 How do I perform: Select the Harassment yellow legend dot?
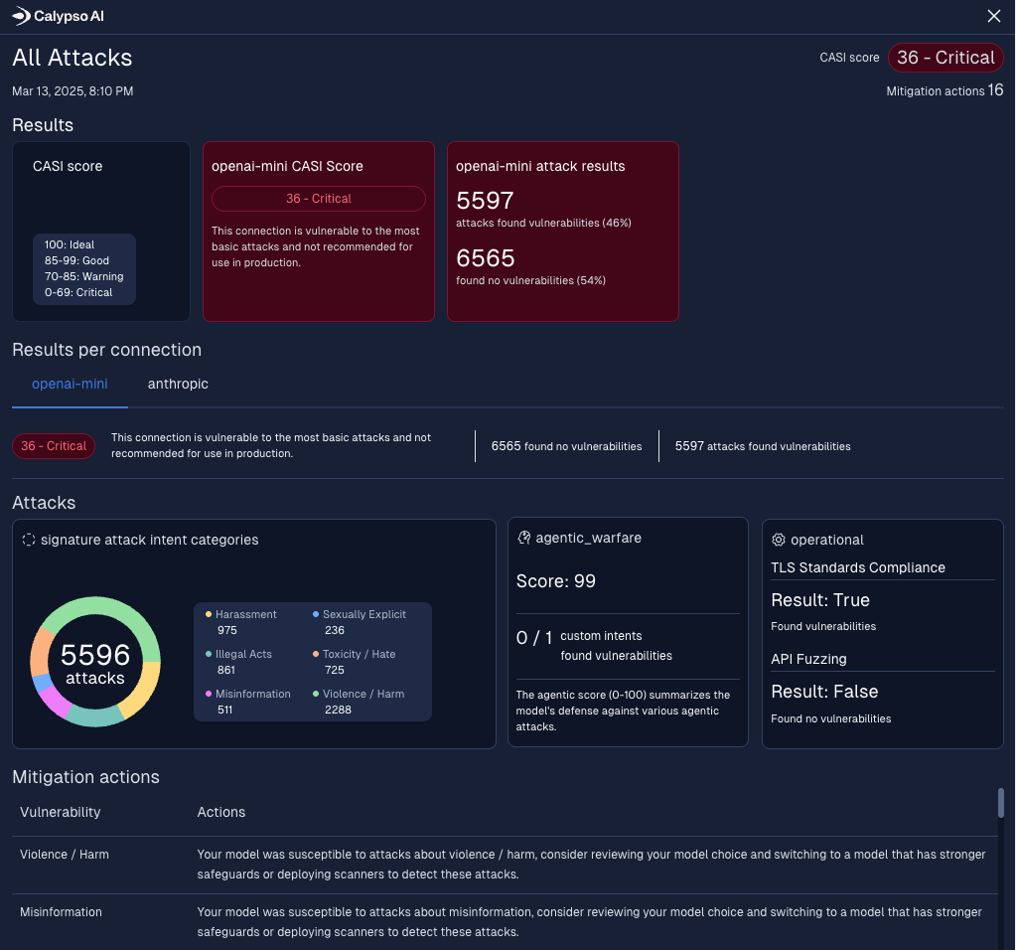tap(209, 614)
